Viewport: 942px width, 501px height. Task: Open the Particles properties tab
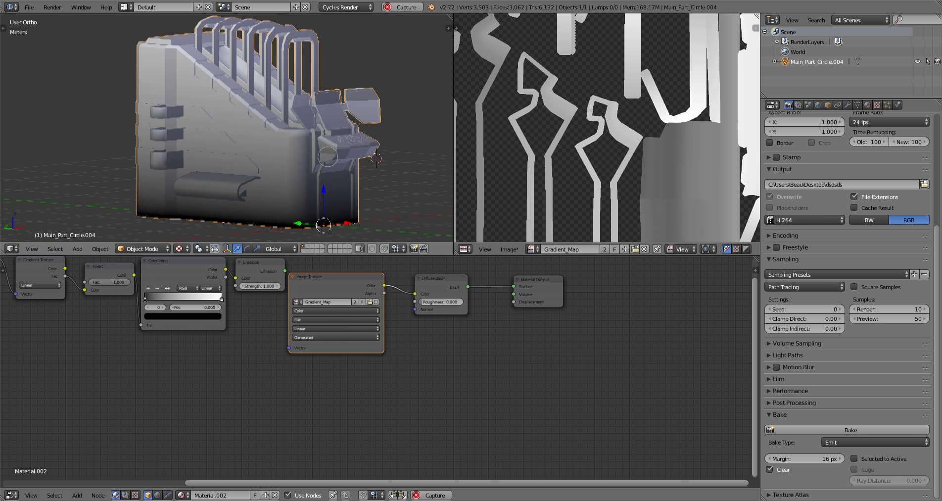click(x=887, y=105)
